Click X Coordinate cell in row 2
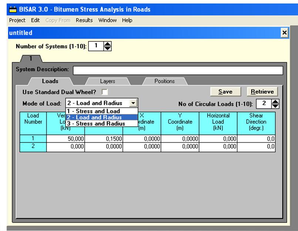Viewport: 298px width, 231px height. coord(142,147)
